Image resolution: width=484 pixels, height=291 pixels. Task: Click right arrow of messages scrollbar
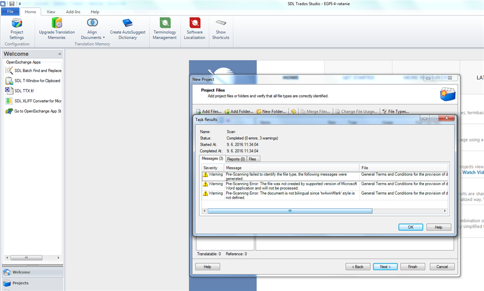445,211
